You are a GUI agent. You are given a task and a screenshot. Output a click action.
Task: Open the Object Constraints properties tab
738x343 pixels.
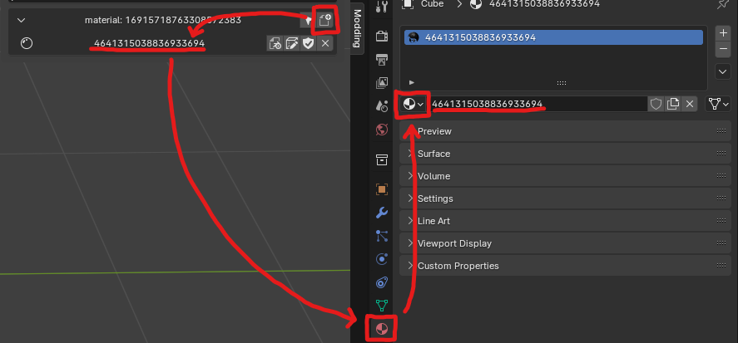pos(382,282)
